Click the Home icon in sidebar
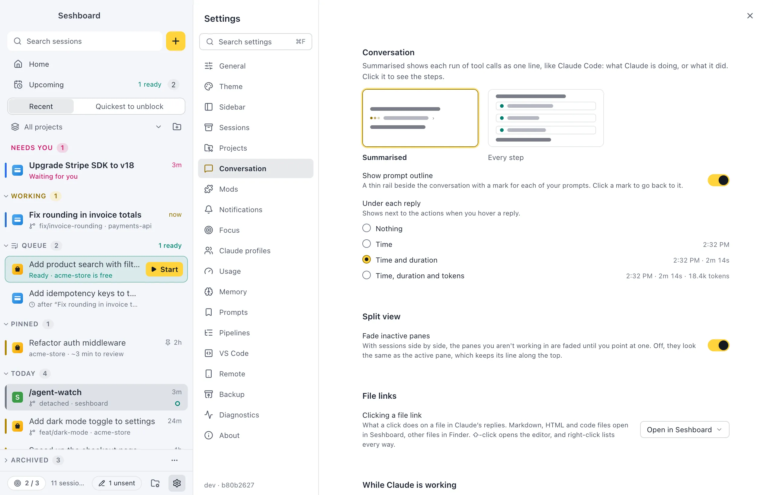 point(18,64)
